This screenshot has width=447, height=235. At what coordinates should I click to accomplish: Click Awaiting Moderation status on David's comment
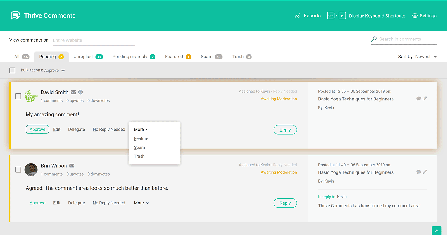(279, 99)
